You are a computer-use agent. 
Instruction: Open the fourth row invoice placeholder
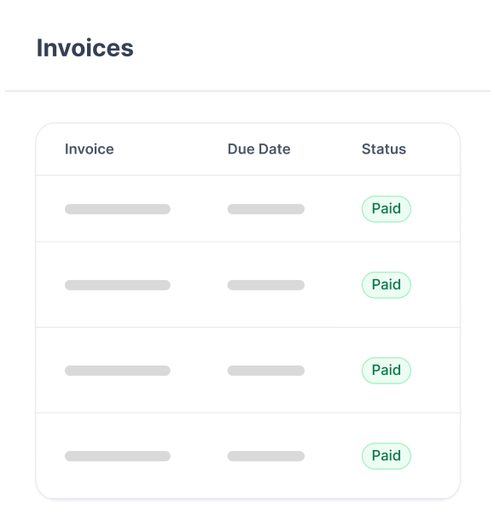coord(117,456)
